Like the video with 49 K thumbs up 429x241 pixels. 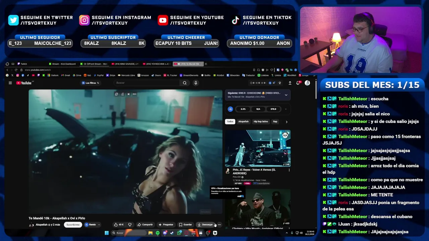click(x=119, y=225)
